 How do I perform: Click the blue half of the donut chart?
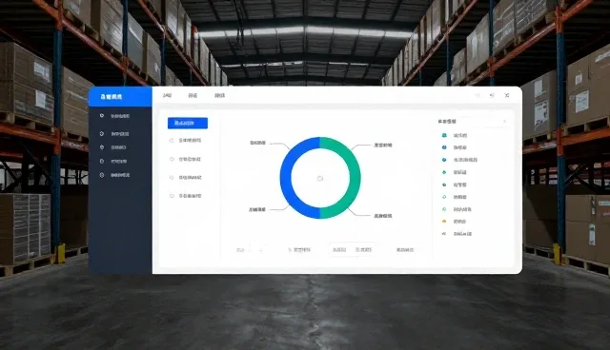[286, 178]
